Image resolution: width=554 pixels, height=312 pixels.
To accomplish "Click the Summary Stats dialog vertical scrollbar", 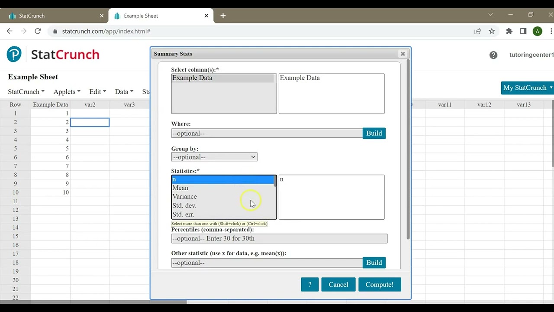I will 408,149.
